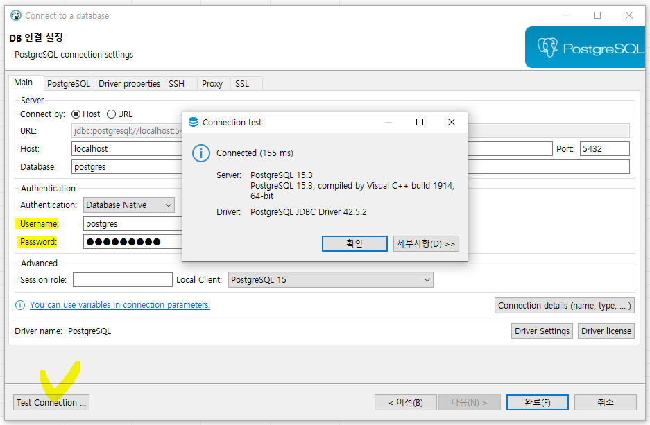
Task: Click the < 이전(B) back button
Action: pos(405,403)
